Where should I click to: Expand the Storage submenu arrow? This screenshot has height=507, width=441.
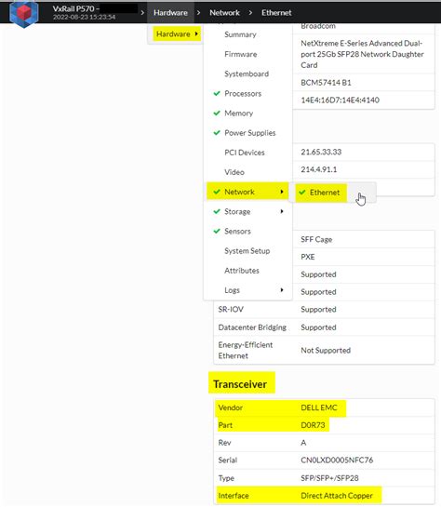tap(282, 211)
